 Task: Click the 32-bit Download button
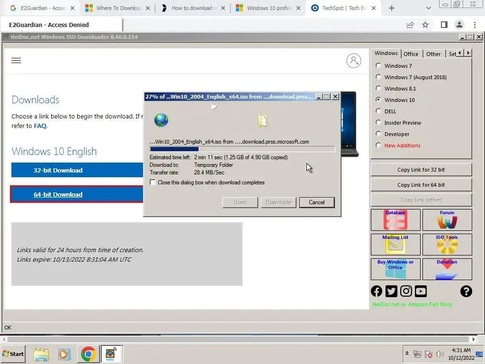pyautogui.click(x=77, y=170)
